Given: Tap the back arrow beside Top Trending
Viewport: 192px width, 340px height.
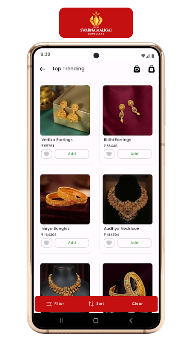Looking at the screenshot, I should (42, 69).
